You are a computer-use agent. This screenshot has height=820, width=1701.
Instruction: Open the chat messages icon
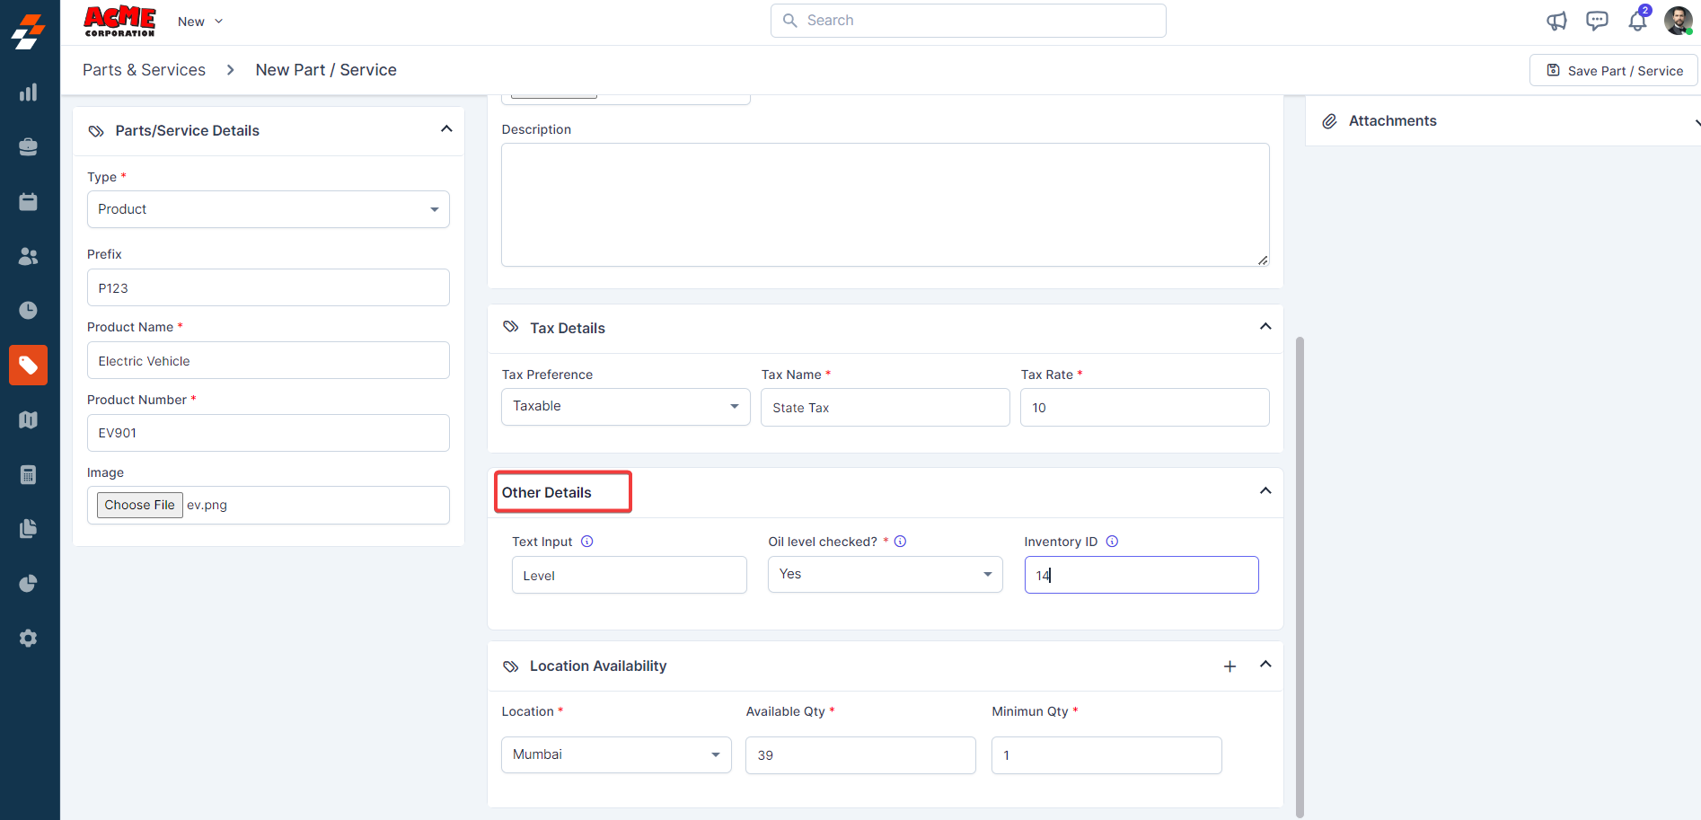[x=1597, y=21]
